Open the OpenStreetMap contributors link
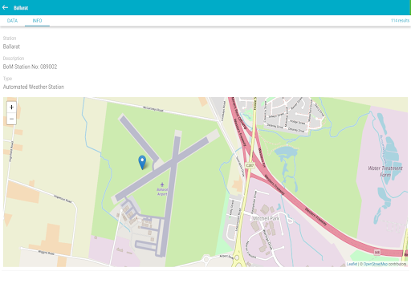411x308 pixels. pos(375,264)
